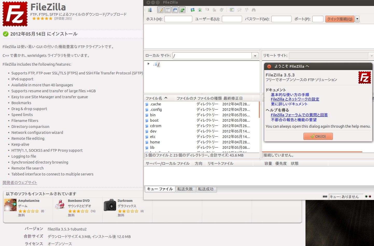Click the キュー: ありません status field
374x246 pixels.
pos(346,197)
